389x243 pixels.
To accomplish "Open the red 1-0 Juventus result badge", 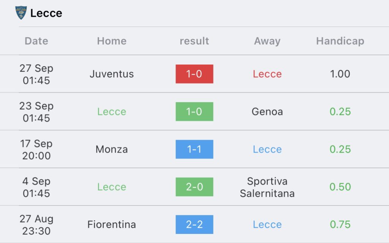I will (194, 74).
